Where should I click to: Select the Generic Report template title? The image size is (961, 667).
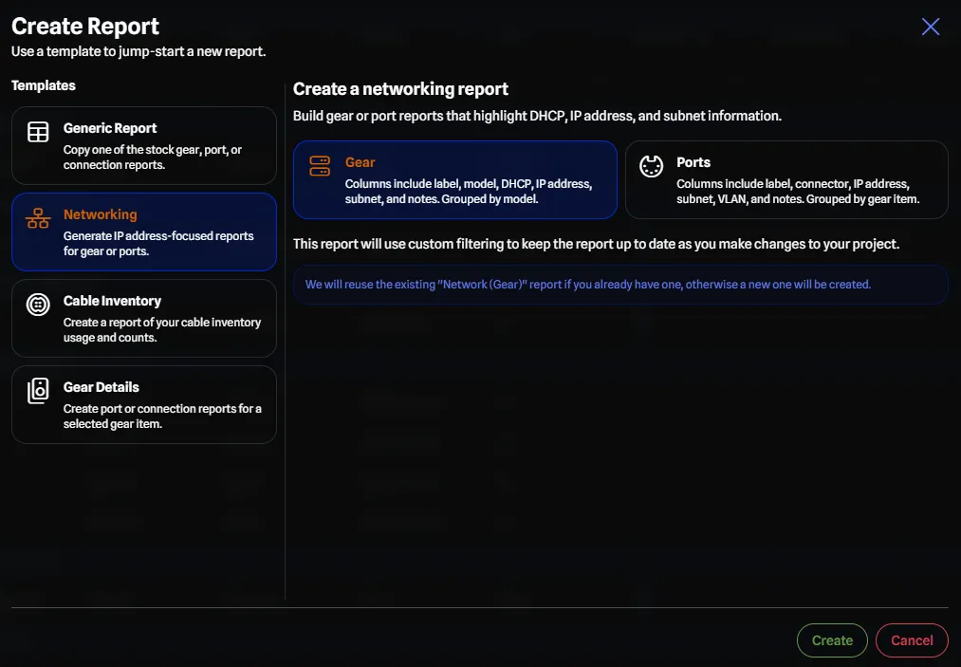point(110,128)
